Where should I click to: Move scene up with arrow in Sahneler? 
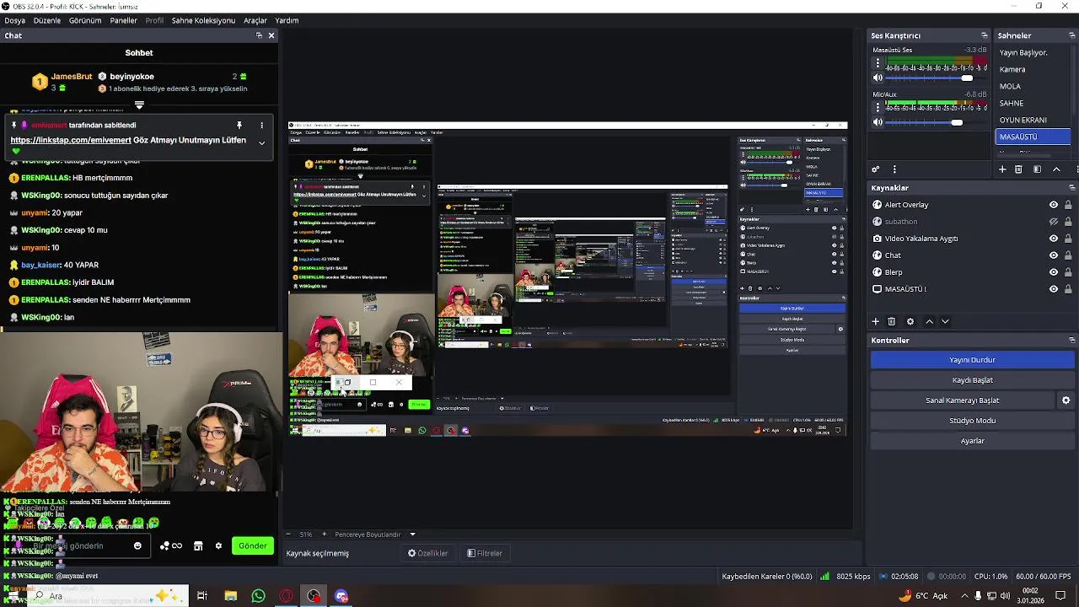pos(1056,169)
